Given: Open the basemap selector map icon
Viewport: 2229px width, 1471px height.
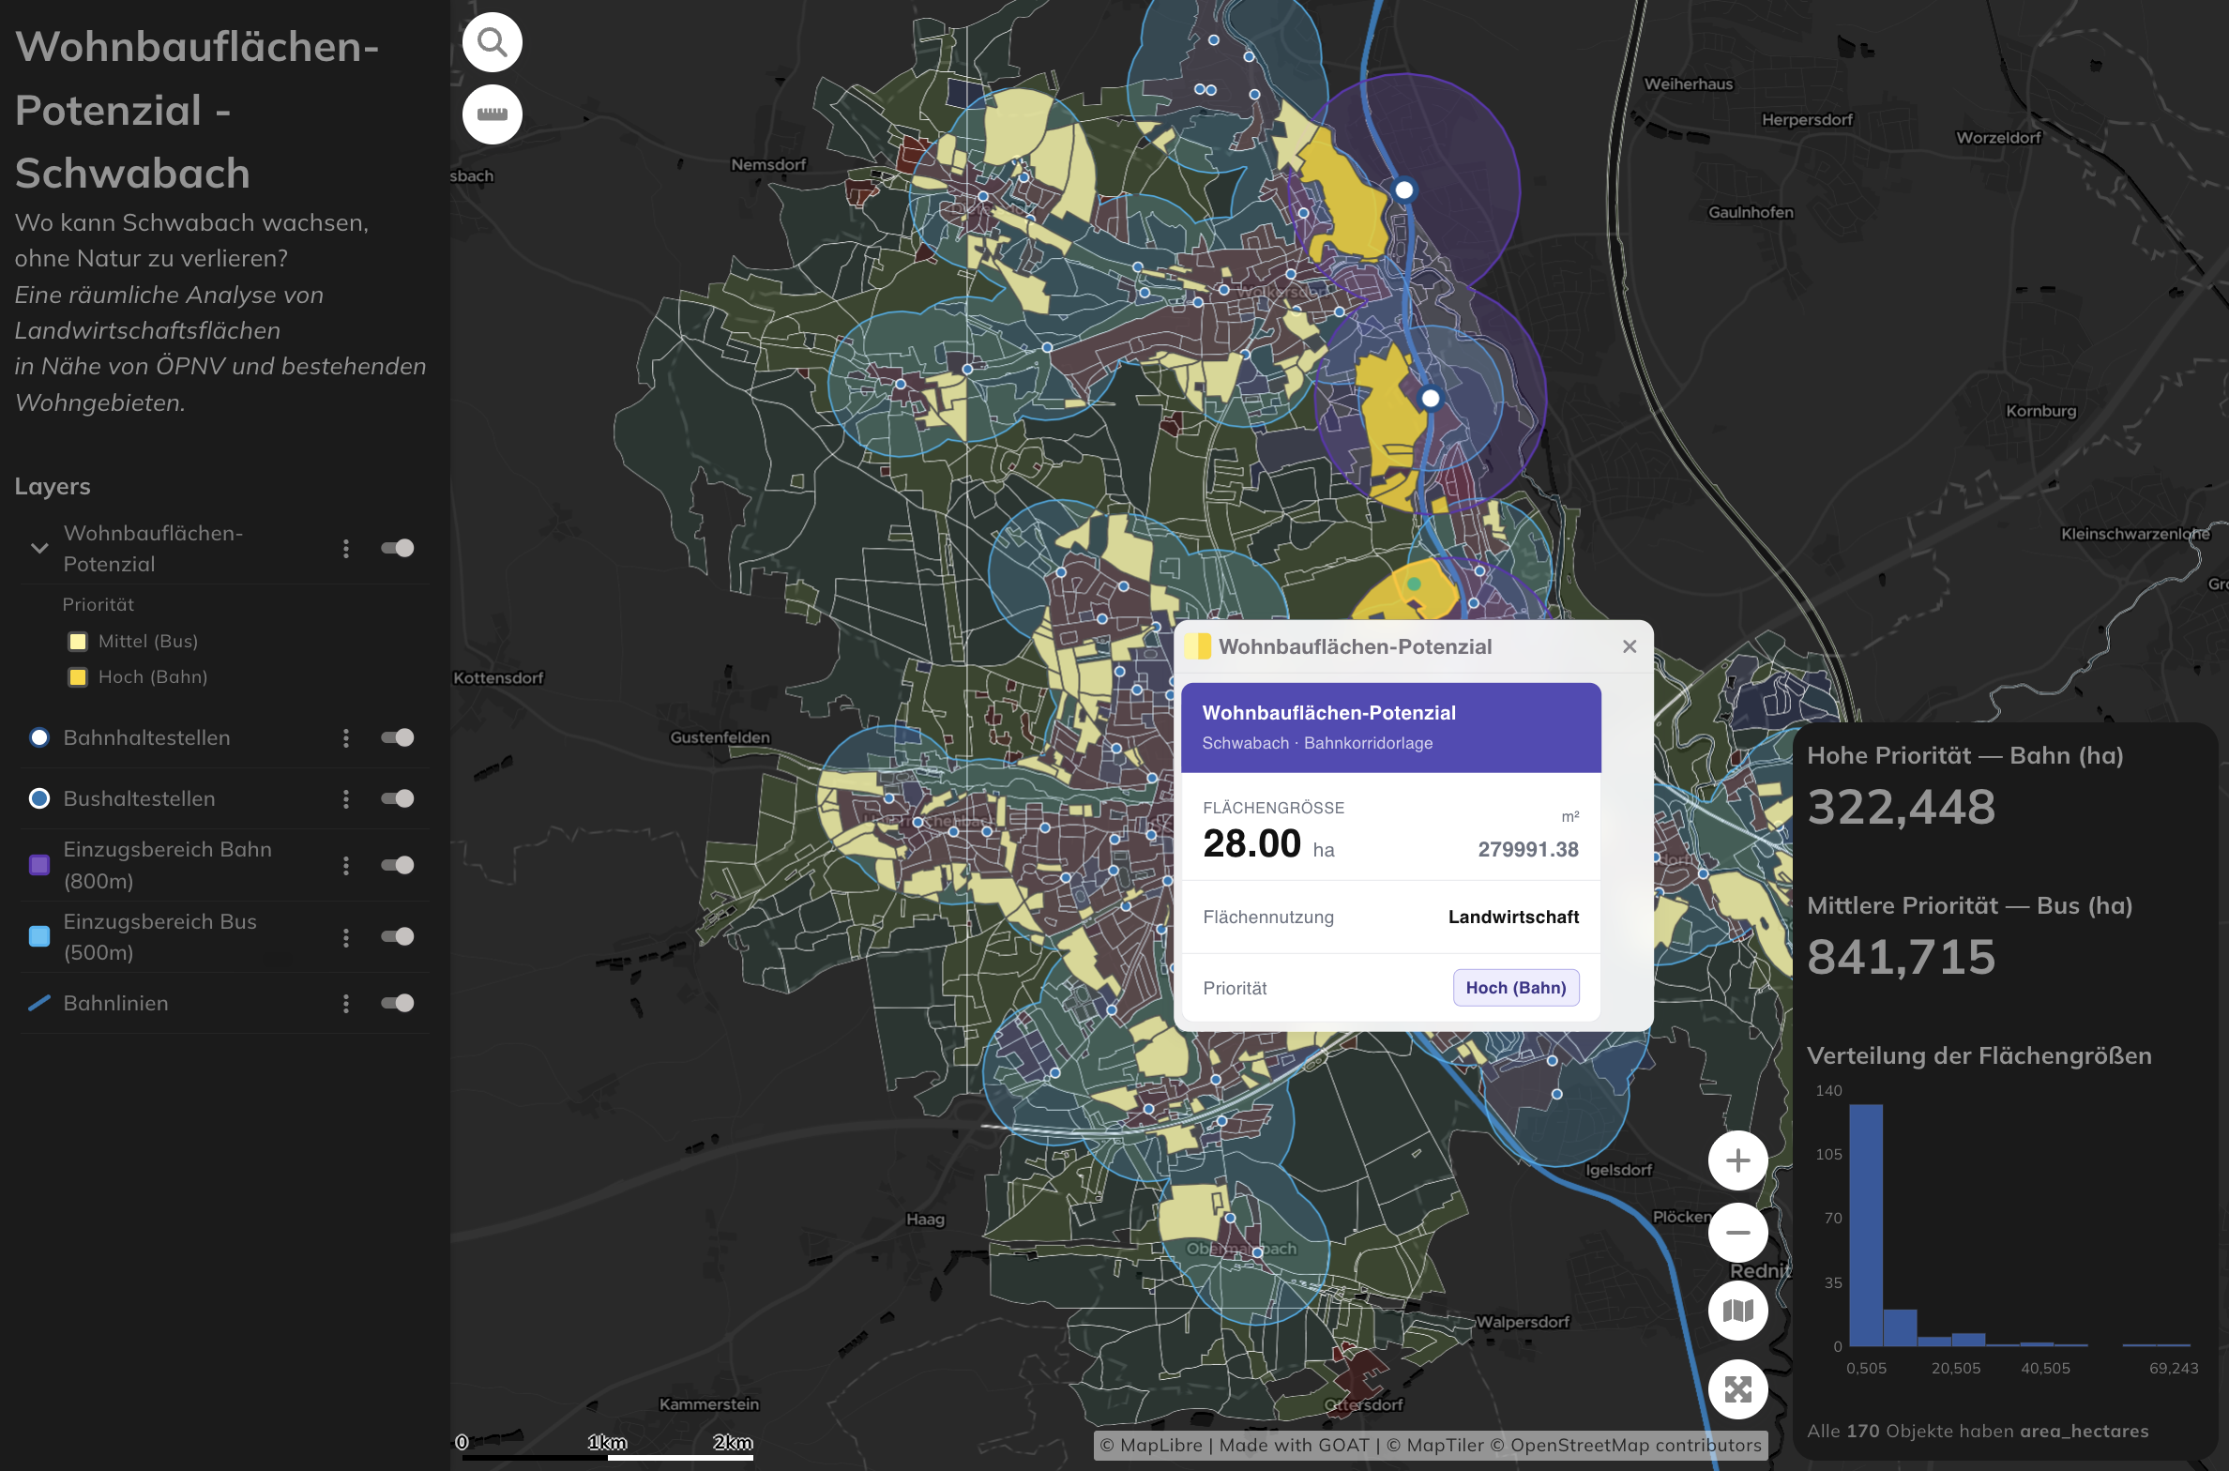Looking at the screenshot, I should click(x=1737, y=1311).
